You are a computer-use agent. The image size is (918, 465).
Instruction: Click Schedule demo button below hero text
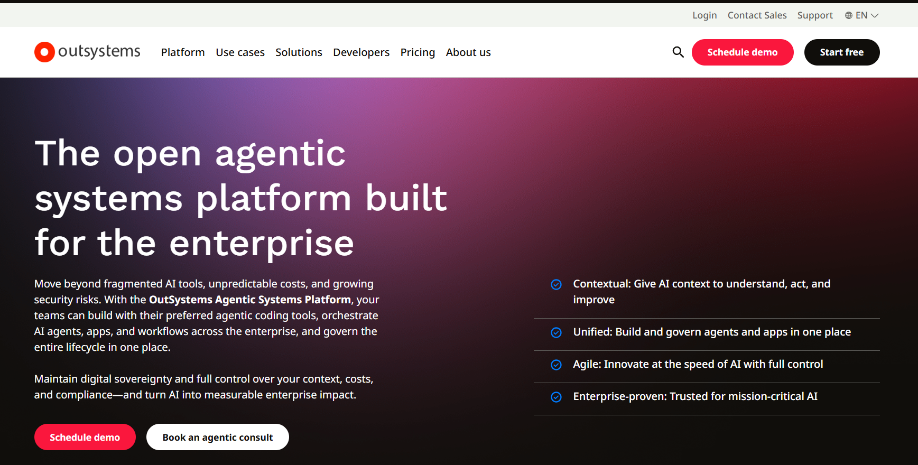pos(85,437)
